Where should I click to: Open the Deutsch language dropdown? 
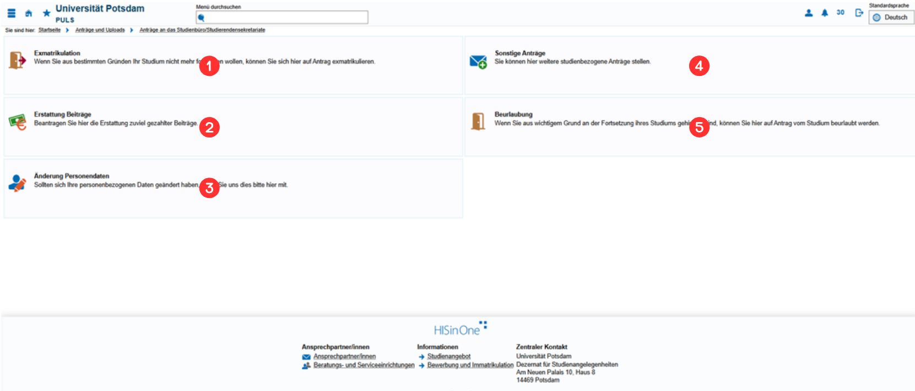891,18
